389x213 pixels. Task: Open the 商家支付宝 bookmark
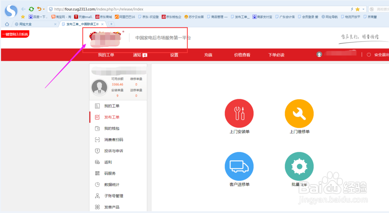point(262,17)
